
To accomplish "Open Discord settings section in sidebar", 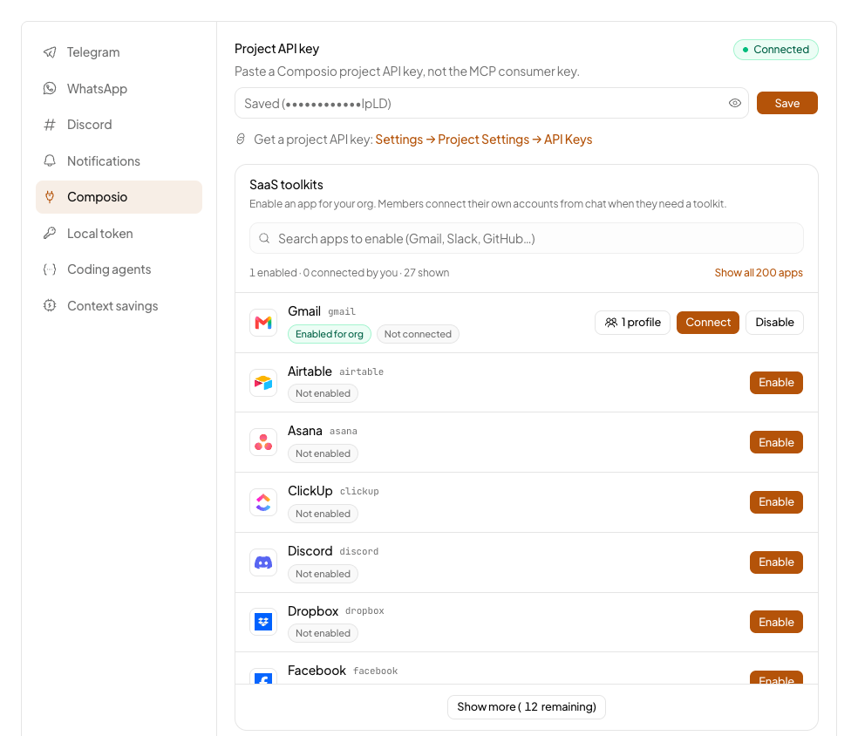I will 119,125.
